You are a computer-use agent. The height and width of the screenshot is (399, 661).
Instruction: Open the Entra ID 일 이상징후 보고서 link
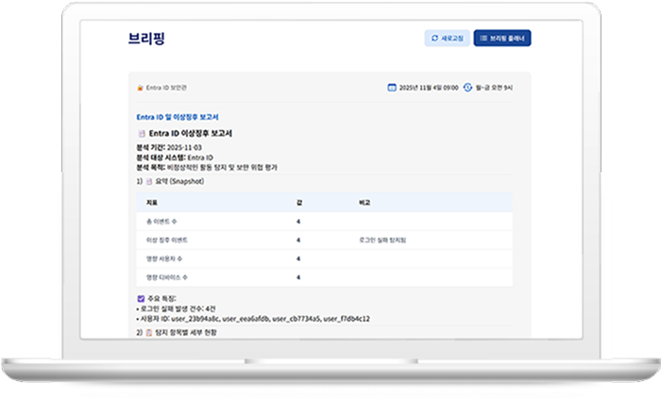(x=178, y=117)
